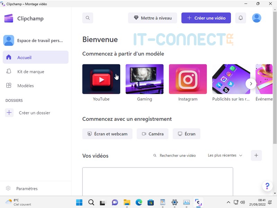Click the plus icon beside Les plus récentes
This screenshot has width=277, height=208.
coord(256,155)
